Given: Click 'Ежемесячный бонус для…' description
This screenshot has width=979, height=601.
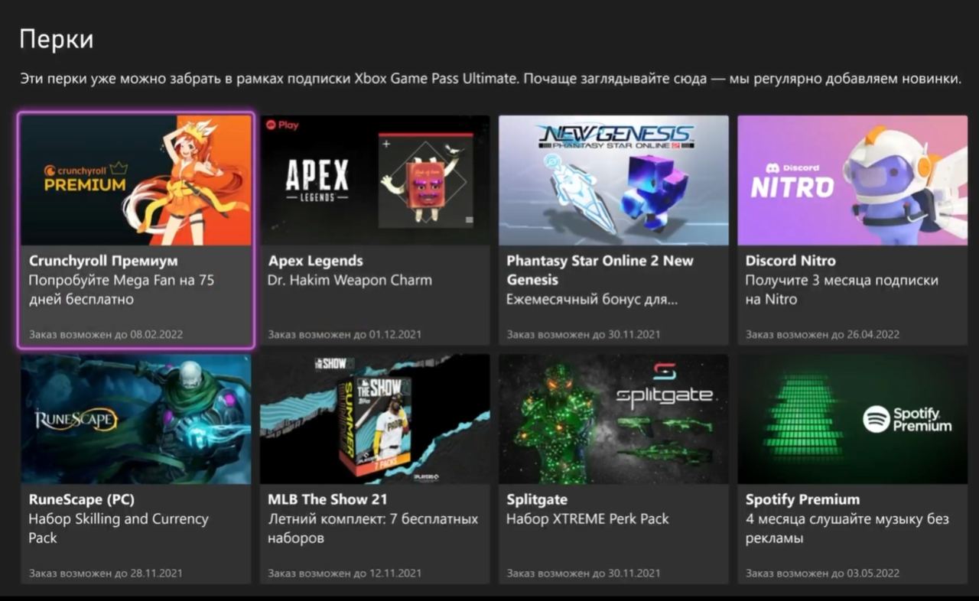Looking at the screenshot, I should click(x=592, y=300).
